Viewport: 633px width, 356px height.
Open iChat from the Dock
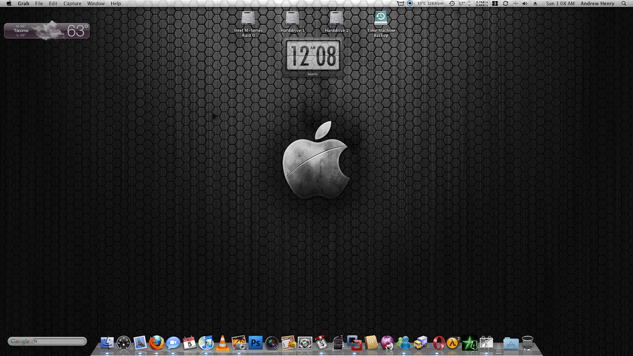pyautogui.click(x=173, y=343)
